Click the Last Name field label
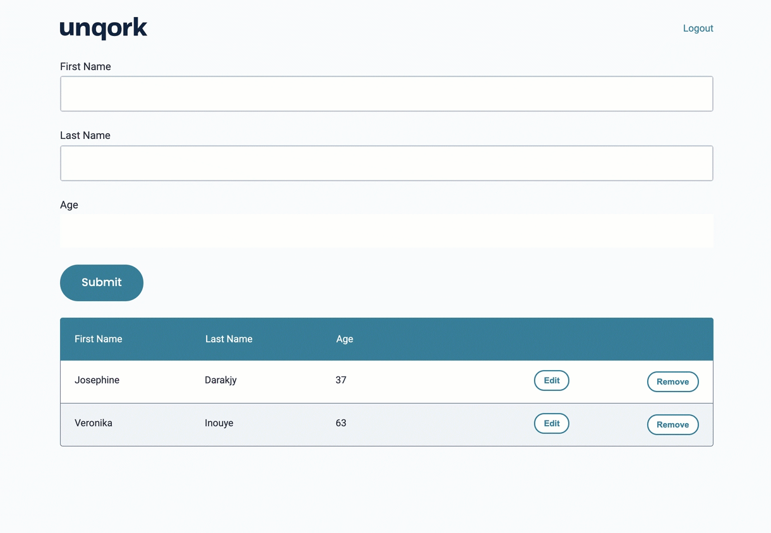 pyautogui.click(x=85, y=136)
